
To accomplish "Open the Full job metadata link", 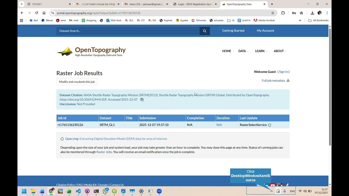I will 273,81.
